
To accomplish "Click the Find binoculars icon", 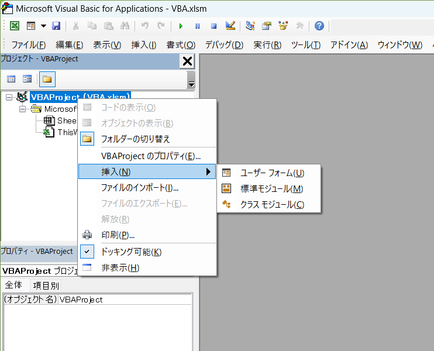I will point(125,26).
